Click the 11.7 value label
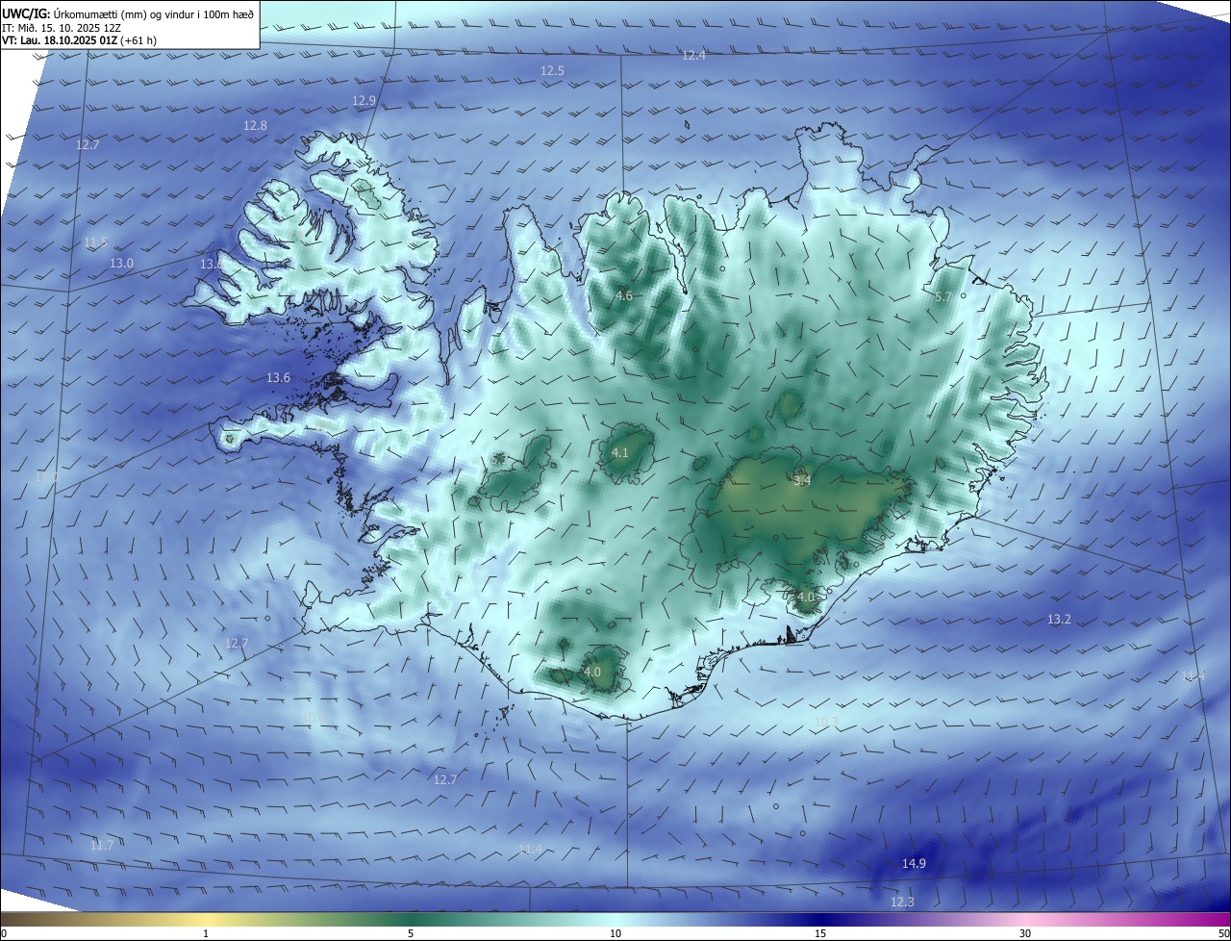 [102, 846]
